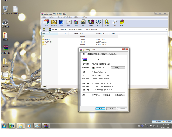Click the 變更(C)... change program button
The width and height of the screenshot is (172, 137).
pos(118,68)
